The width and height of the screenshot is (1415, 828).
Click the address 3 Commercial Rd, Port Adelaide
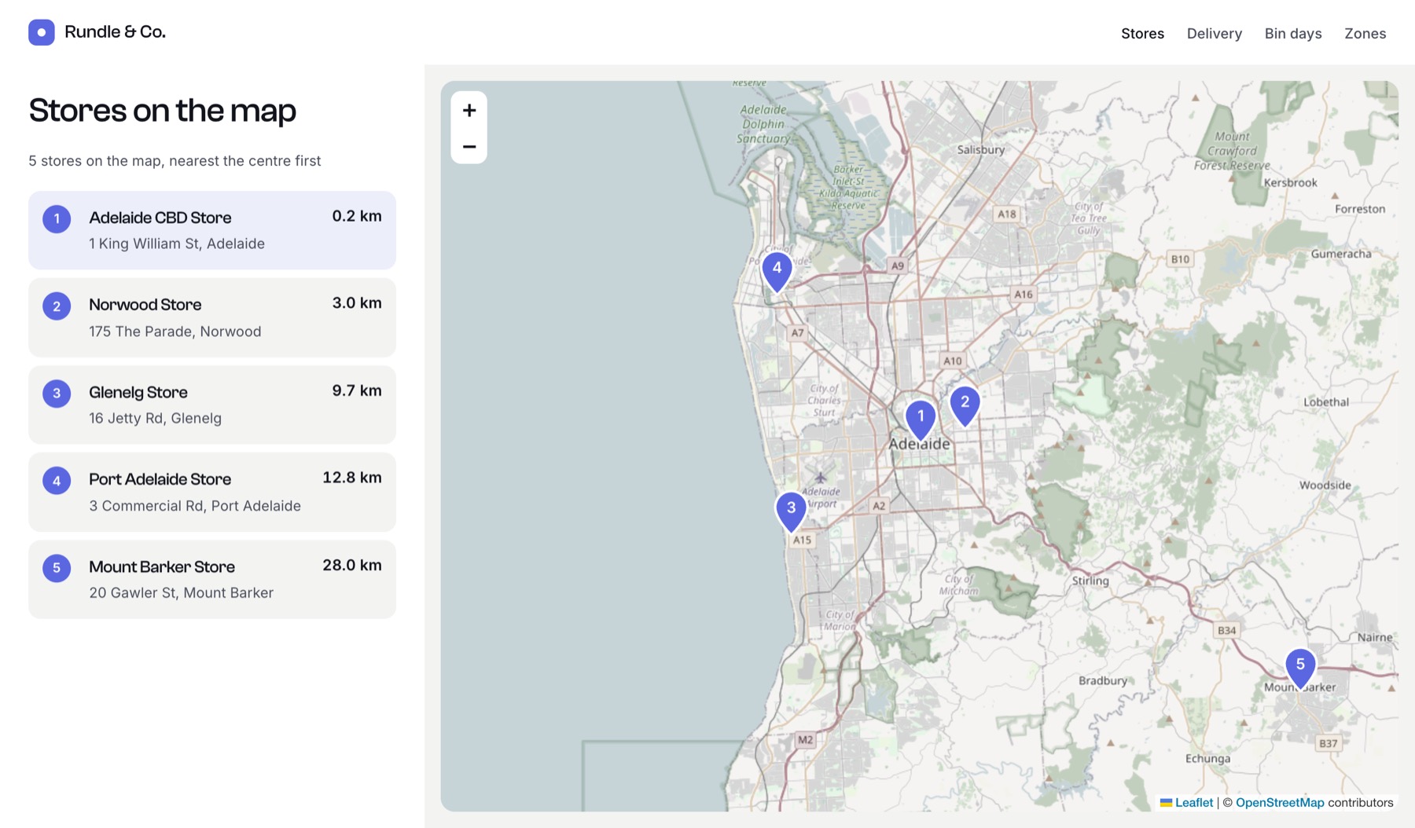(x=195, y=506)
